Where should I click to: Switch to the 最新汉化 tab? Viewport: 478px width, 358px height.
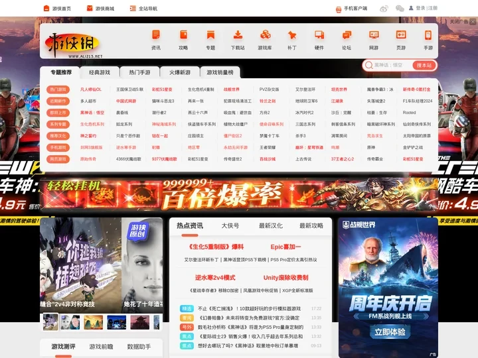271,226
